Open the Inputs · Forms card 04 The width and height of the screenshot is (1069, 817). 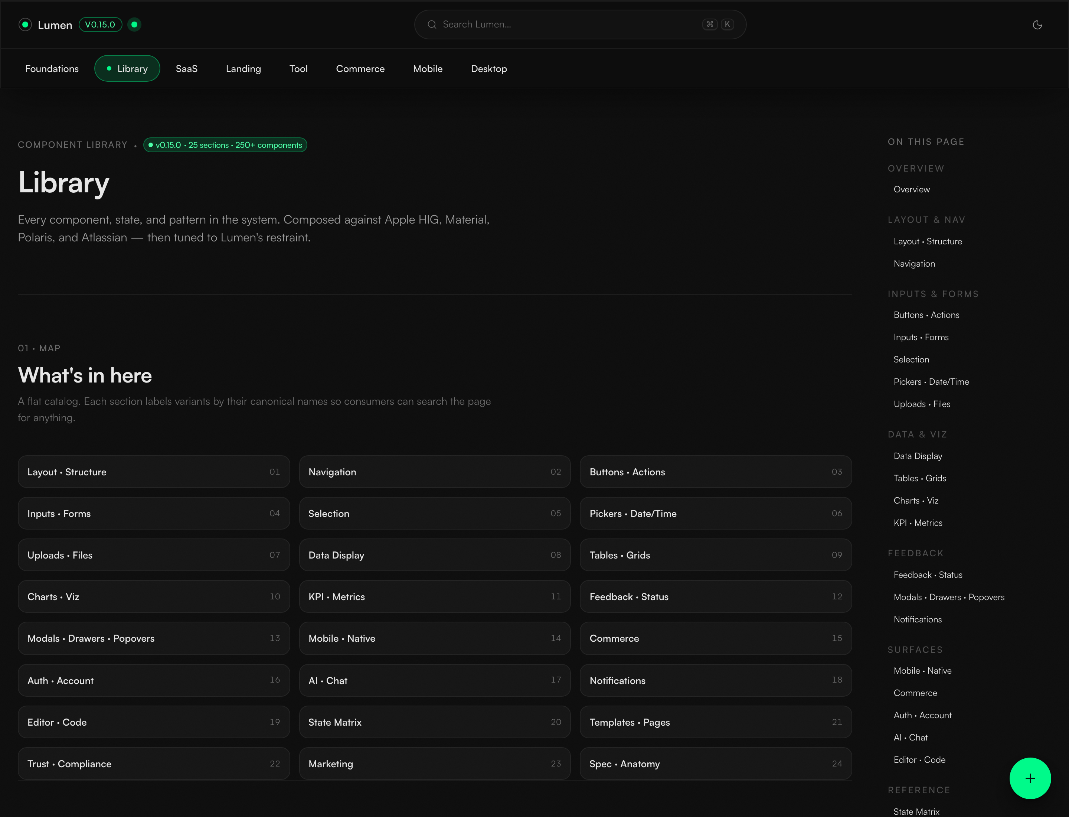click(154, 514)
